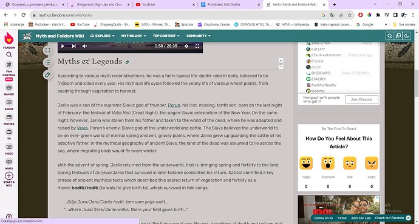This screenshot has height=224, width=419.
Task: Mute the video player volume
Action: [84, 46]
